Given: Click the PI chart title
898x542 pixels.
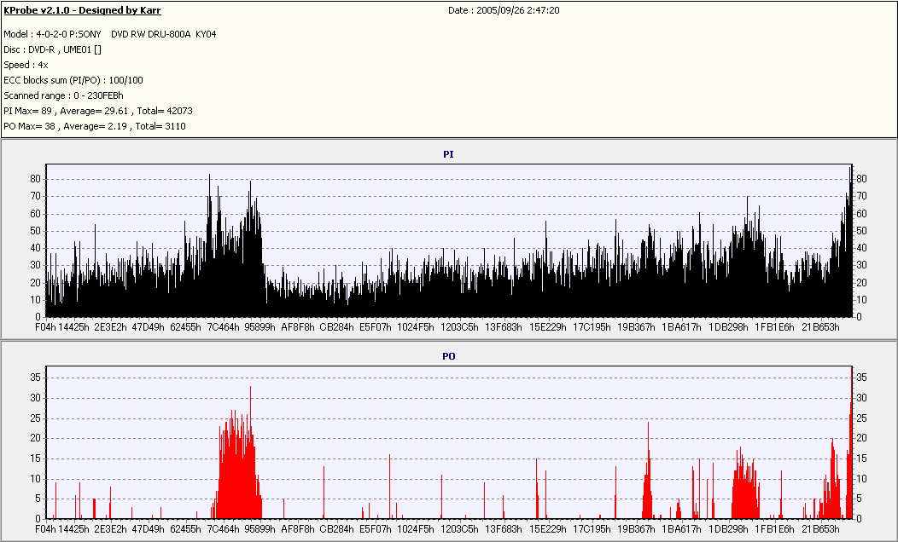Looking at the screenshot, I should point(448,154).
